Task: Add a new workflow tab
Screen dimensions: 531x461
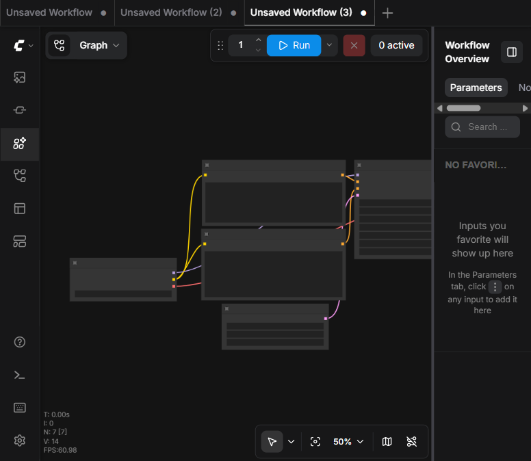Action: tap(387, 13)
